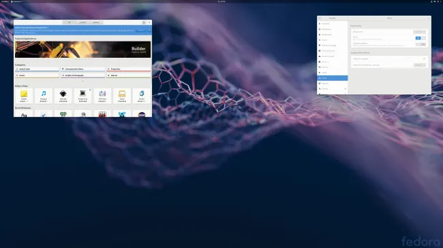The height and width of the screenshot is (248, 443).
Task: Open the Productivity category
Action: pos(129,69)
